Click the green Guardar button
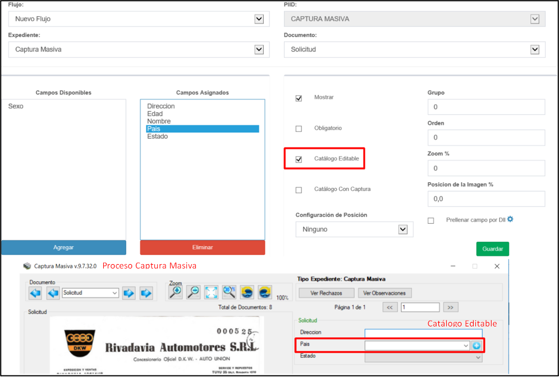The width and height of the screenshot is (559, 377). [492, 249]
